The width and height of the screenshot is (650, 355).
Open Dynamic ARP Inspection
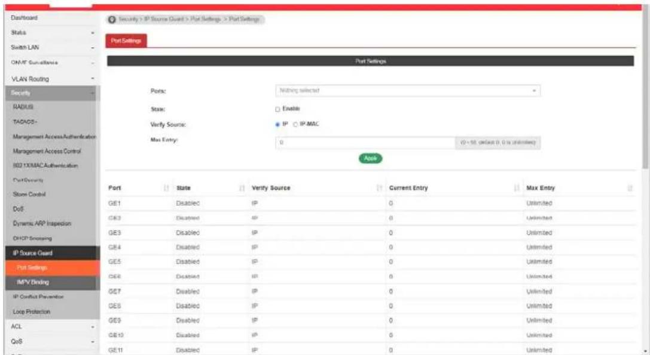(42, 223)
